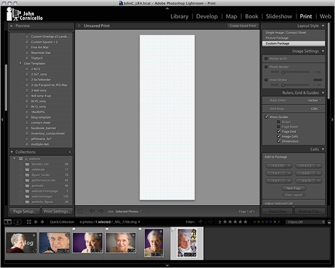Viewport: 335px width, 268px height.
Task: Expand the Preview panel
Action: [x=12, y=26]
